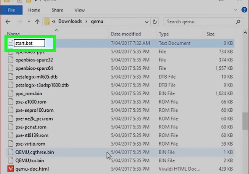The height and width of the screenshot is (174, 249).
Task: Open recent locations dropdown arrow
Action: click(29, 21)
